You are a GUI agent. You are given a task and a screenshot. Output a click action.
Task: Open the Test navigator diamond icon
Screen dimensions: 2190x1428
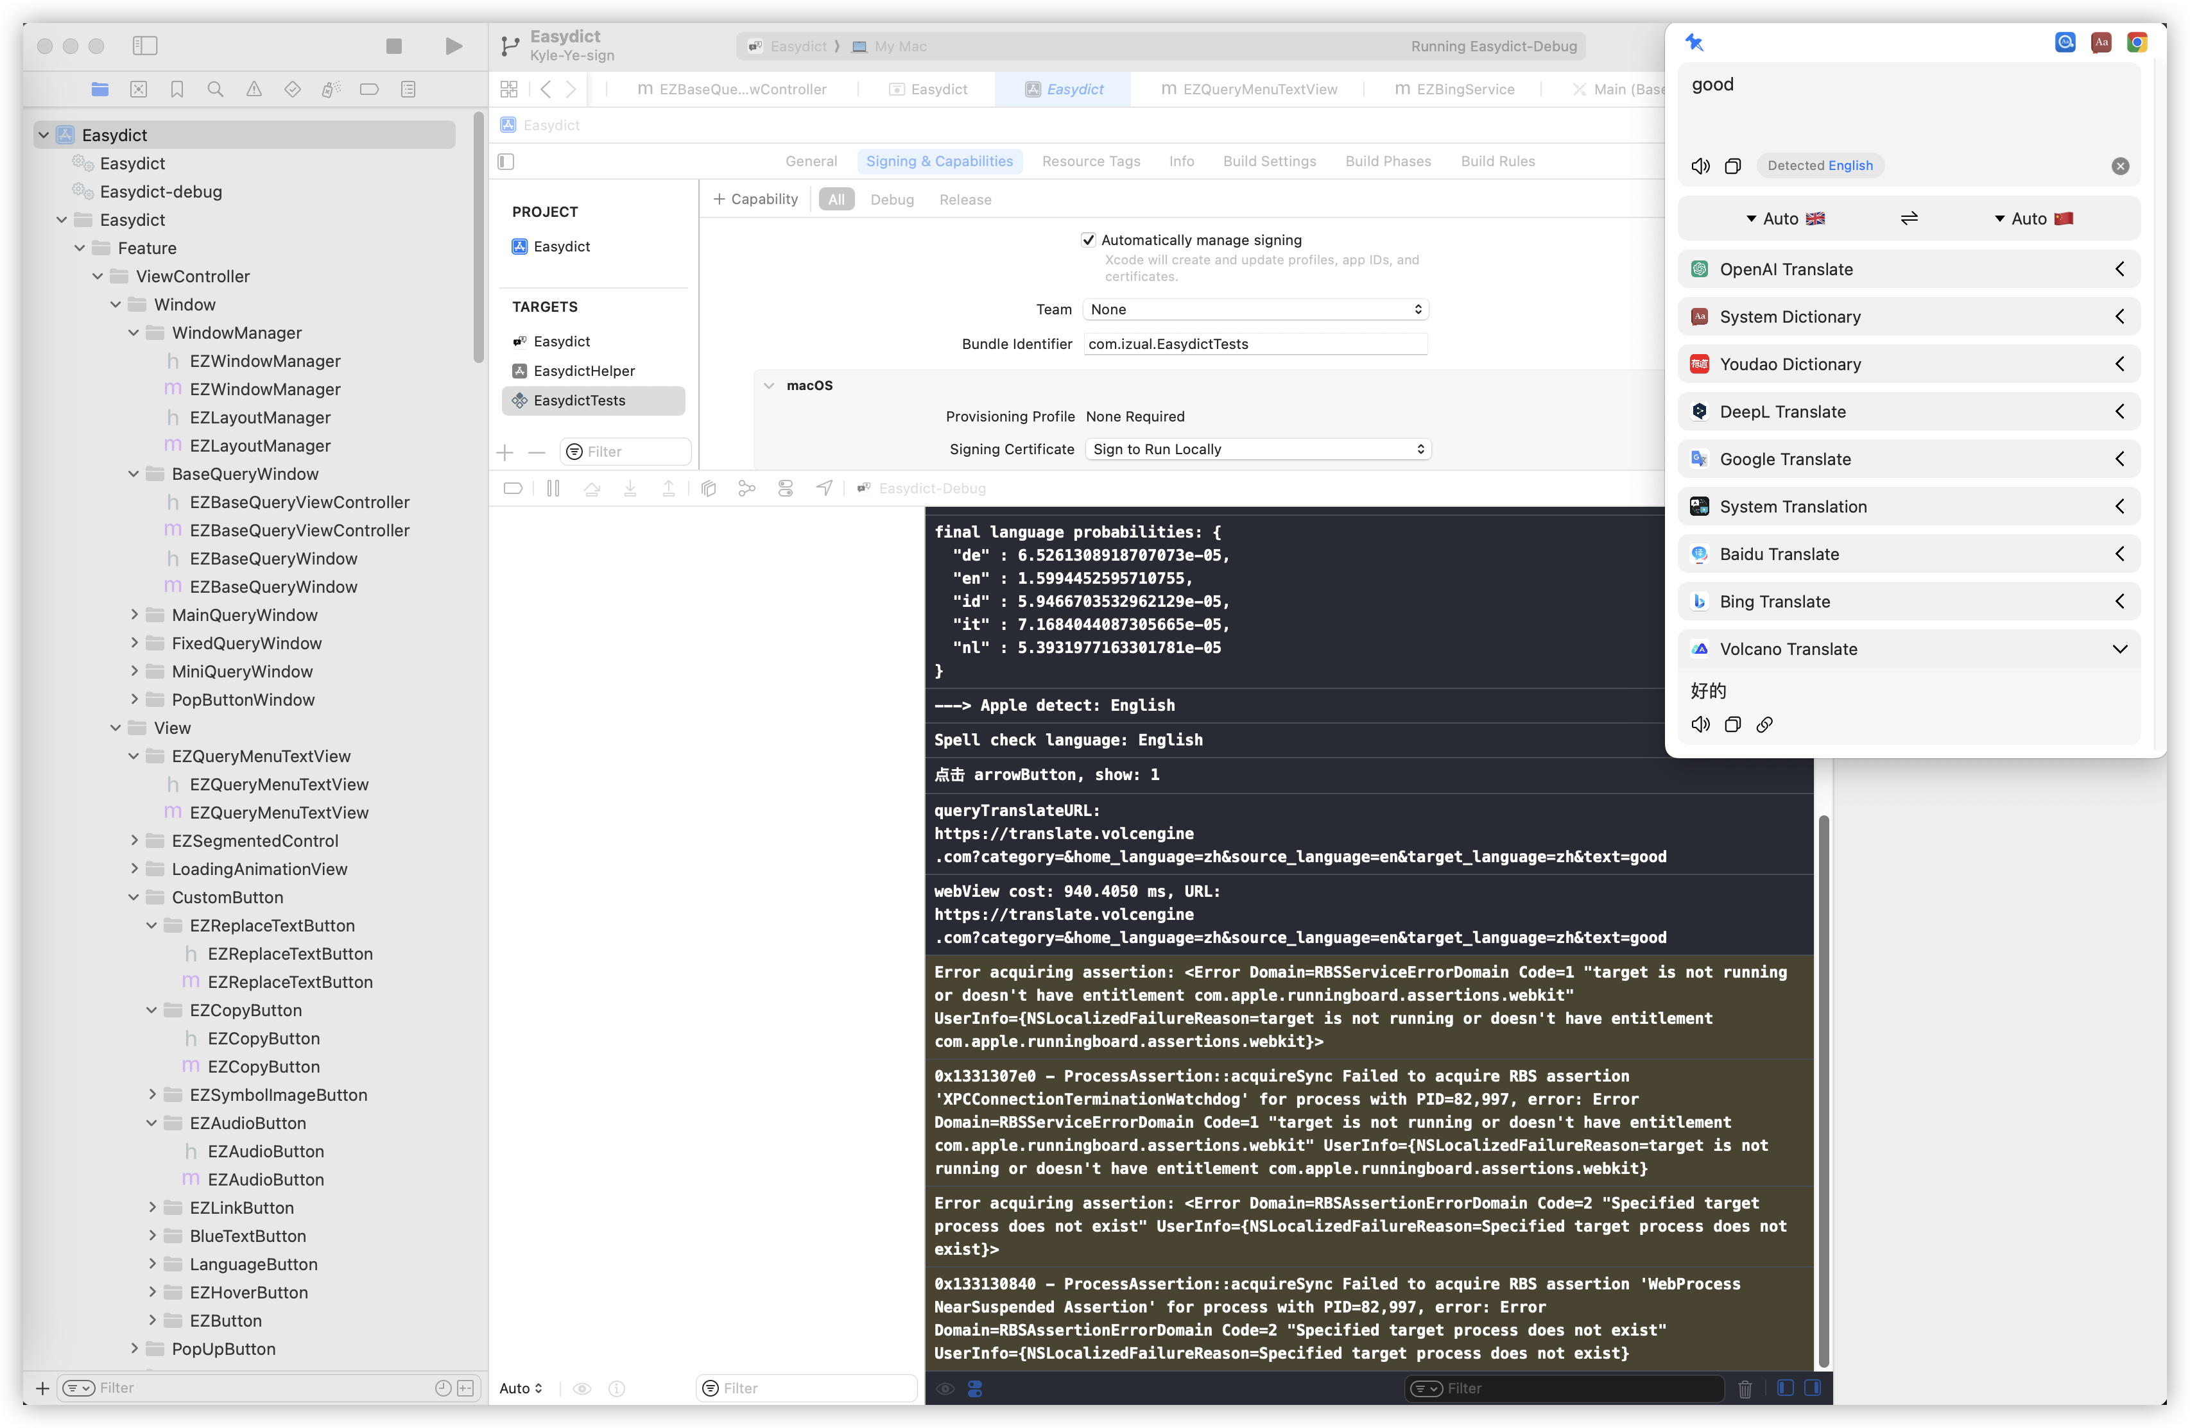pos(293,89)
